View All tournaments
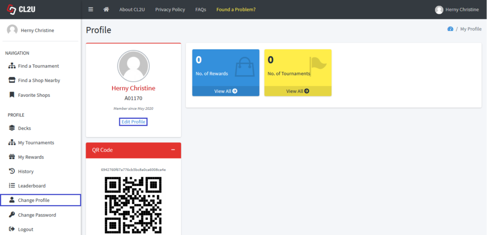The width and height of the screenshot is (487, 235). 298,91
